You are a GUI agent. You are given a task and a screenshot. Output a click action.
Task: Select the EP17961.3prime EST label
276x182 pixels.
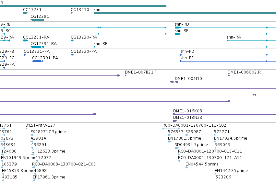[x=49, y=177]
